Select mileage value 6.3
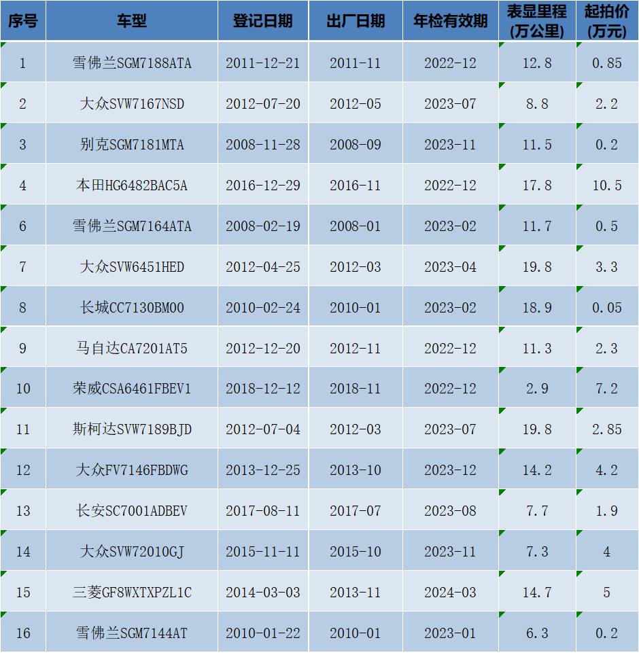 tap(537, 633)
